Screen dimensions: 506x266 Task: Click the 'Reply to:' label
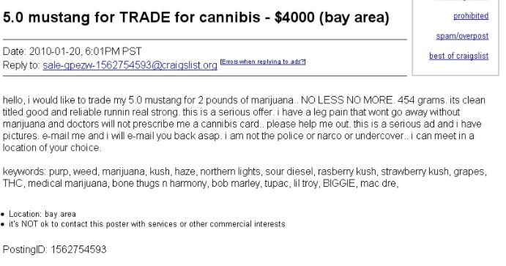(21, 65)
